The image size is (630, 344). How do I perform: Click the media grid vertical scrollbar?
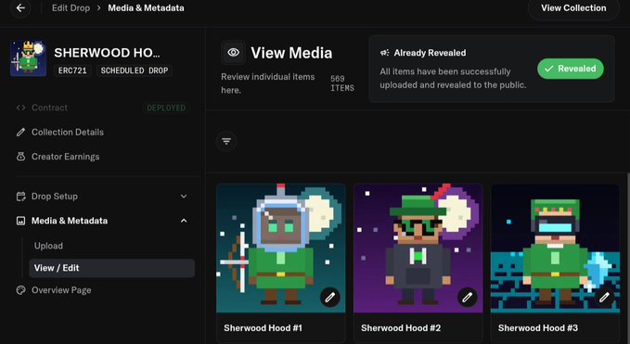[628, 257]
